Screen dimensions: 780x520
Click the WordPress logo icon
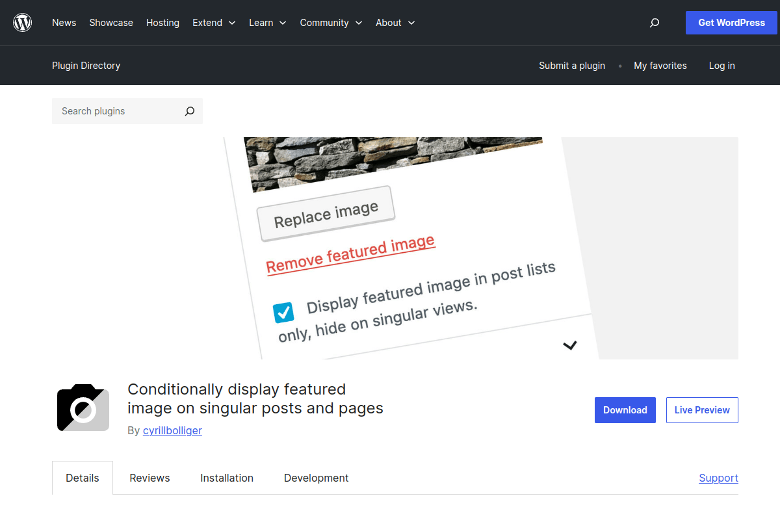(x=22, y=22)
